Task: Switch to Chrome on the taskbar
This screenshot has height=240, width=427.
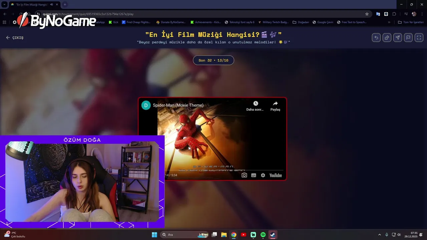Action: click(234, 235)
